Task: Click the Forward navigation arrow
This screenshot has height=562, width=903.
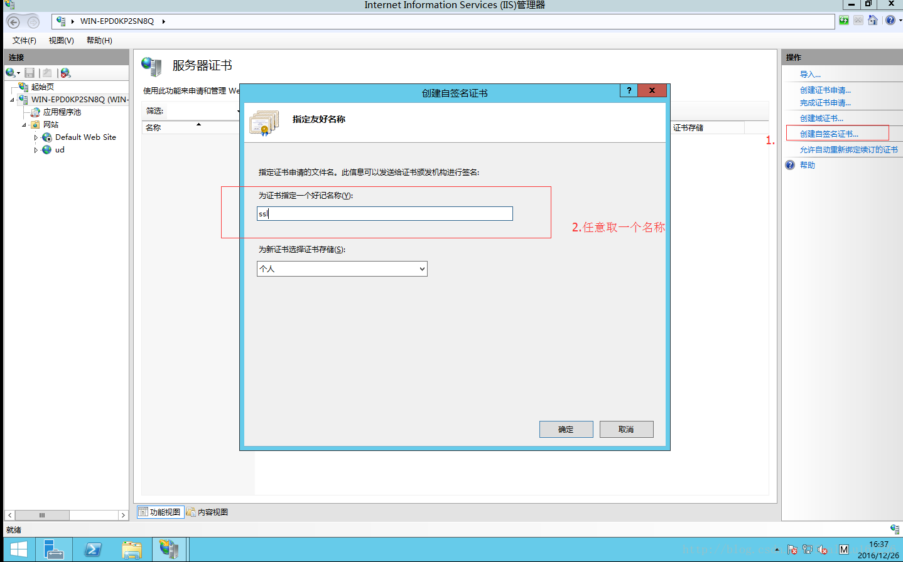Action: [x=33, y=22]
